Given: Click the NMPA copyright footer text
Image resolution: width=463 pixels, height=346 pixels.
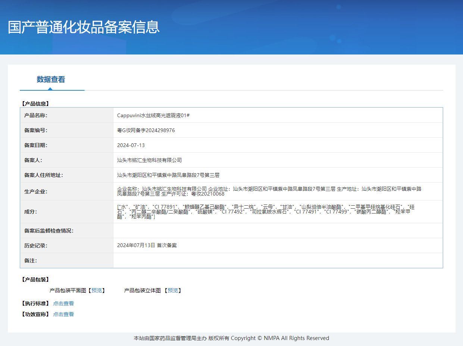Looking at the screenshot, I should 231,338.
